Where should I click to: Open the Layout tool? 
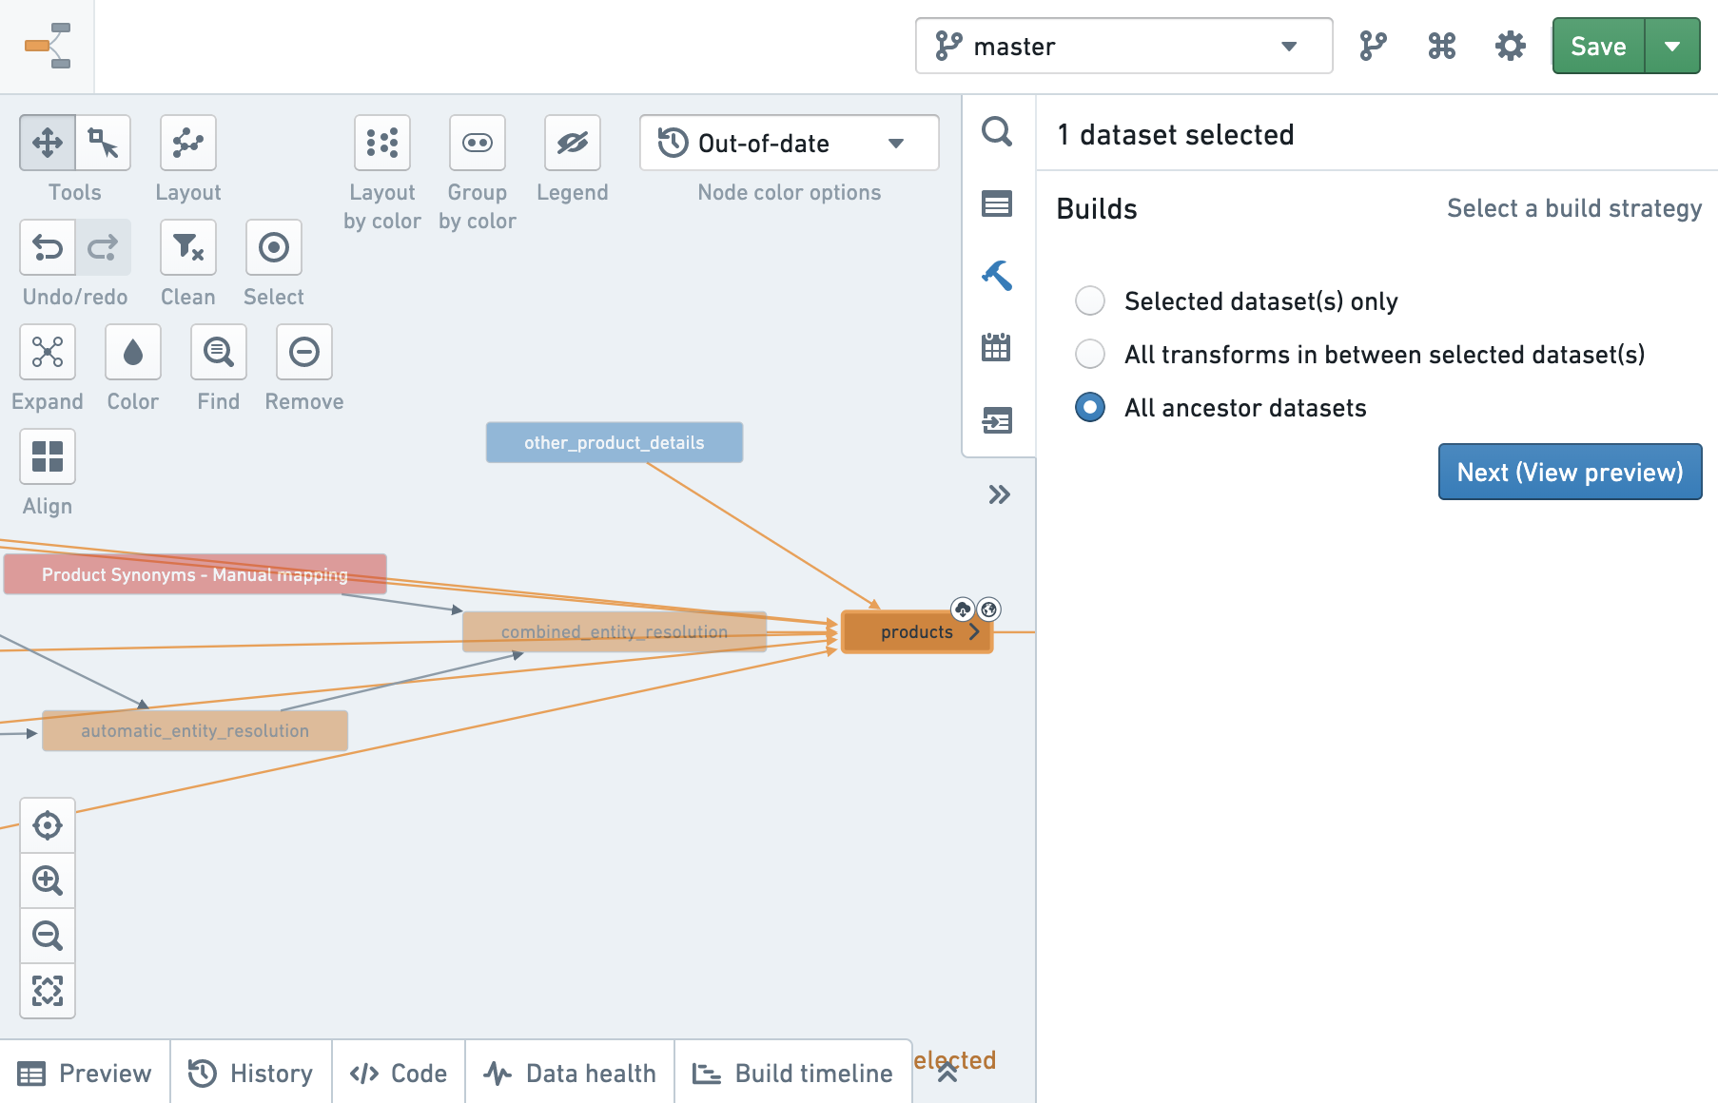coord(188,143)
